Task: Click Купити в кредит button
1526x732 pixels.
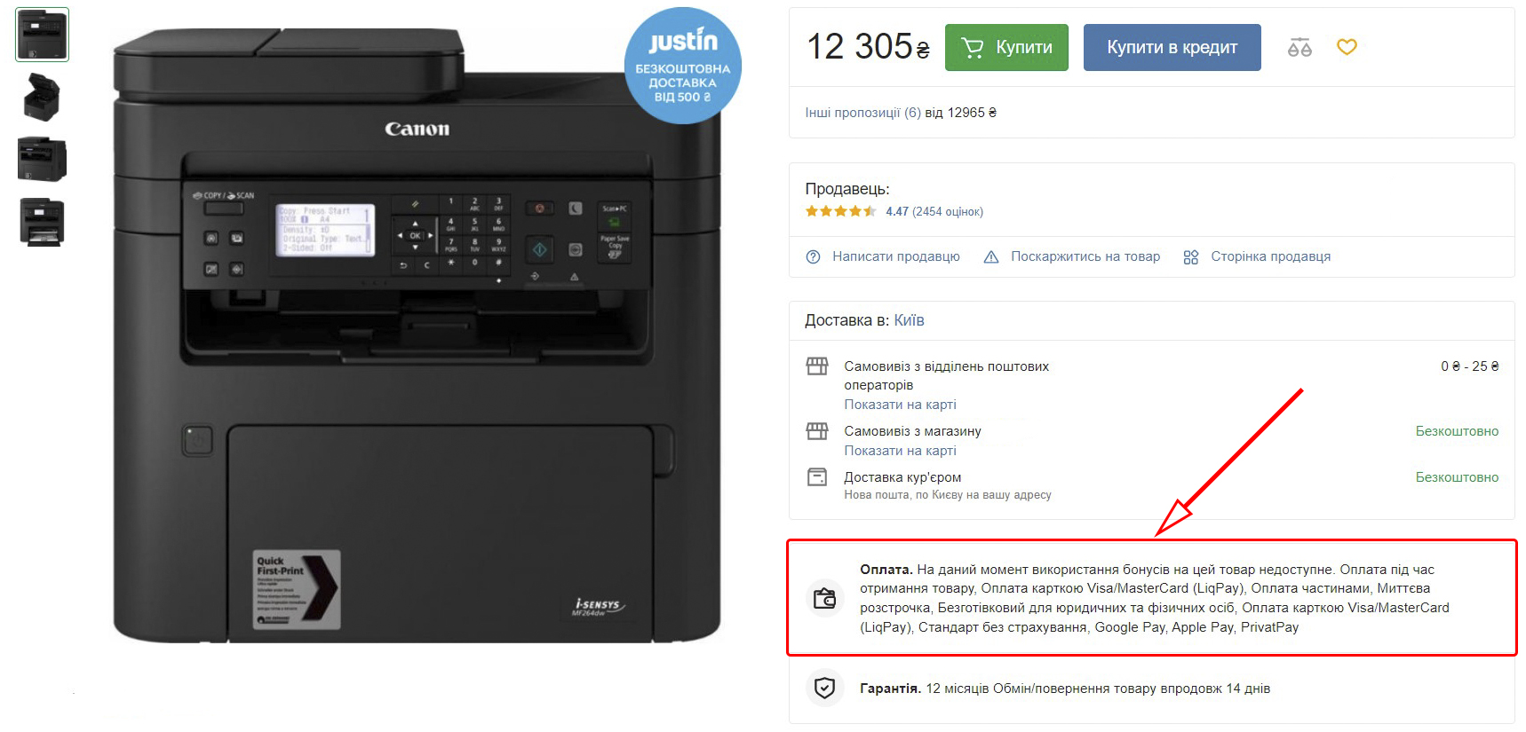Action: click(x=1172, y=47)
